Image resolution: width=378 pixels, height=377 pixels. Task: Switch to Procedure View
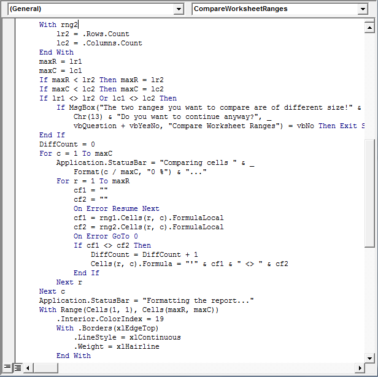[x=7, y=367]
